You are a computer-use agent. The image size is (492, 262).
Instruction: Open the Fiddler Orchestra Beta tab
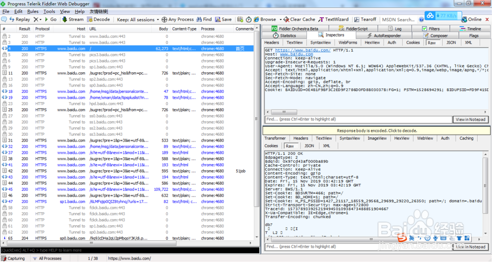click(295, 29)
